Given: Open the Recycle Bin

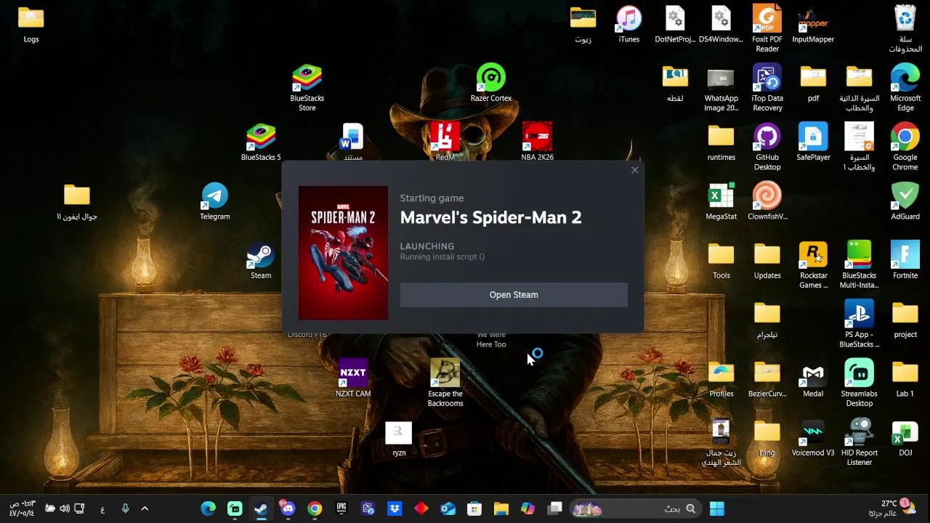Looking at the screenshot, I should tap(905, 28).
